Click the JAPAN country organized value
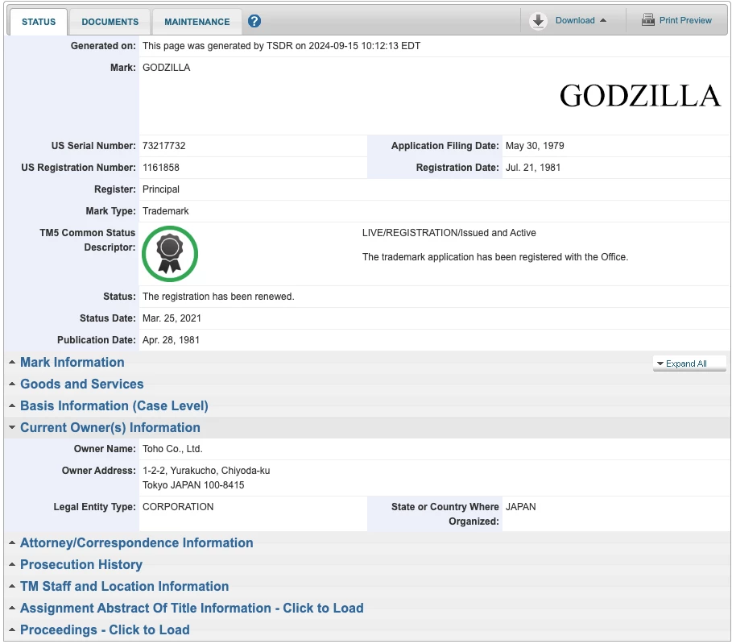The image size is (732, 644). tap(520, 507)
